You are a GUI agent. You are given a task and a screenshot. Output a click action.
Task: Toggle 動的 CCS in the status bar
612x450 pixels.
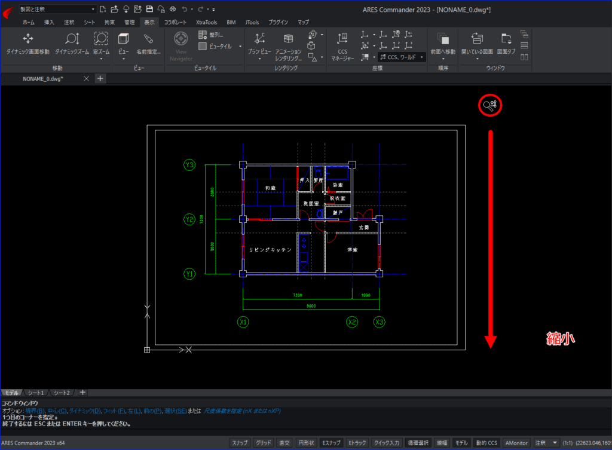(486, 443)
